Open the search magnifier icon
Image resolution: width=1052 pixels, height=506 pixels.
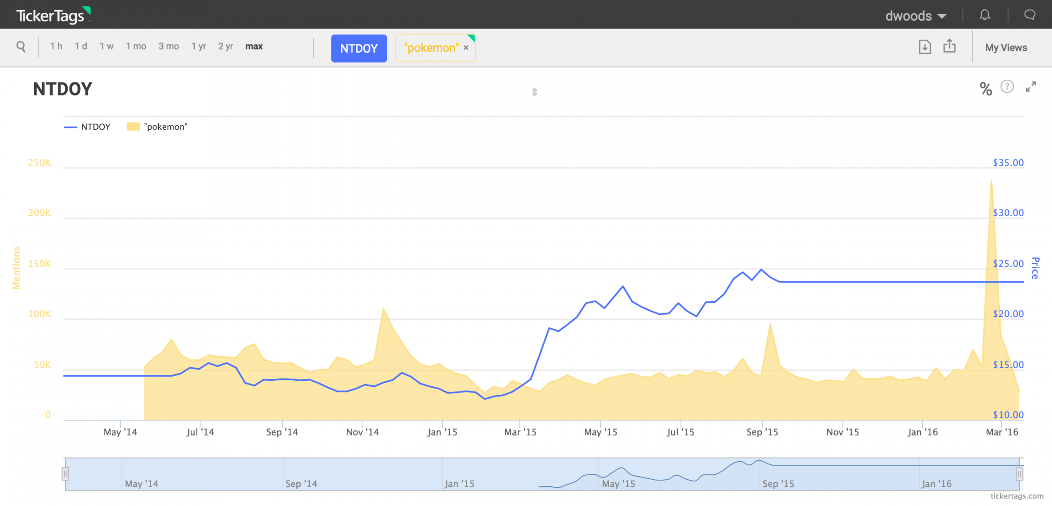coord(21,46)
